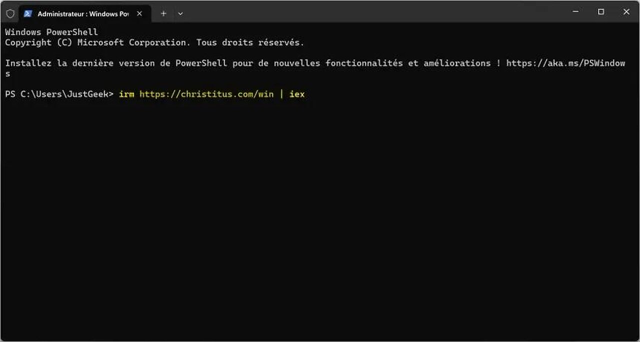Click the PS C:\Users\JustGeek> prompt
The width and height of the screenshot is (640, 342).
pyautogui.click(x=59, y=94)
